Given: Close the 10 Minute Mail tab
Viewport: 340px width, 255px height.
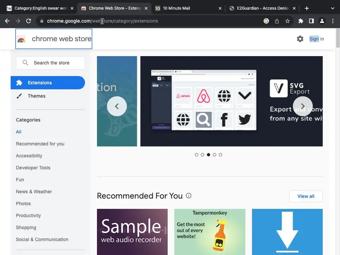Looking at the screenshot, I should pos(220,8).
